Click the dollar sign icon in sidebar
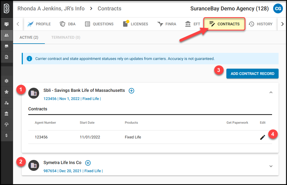 pos(7,135)
